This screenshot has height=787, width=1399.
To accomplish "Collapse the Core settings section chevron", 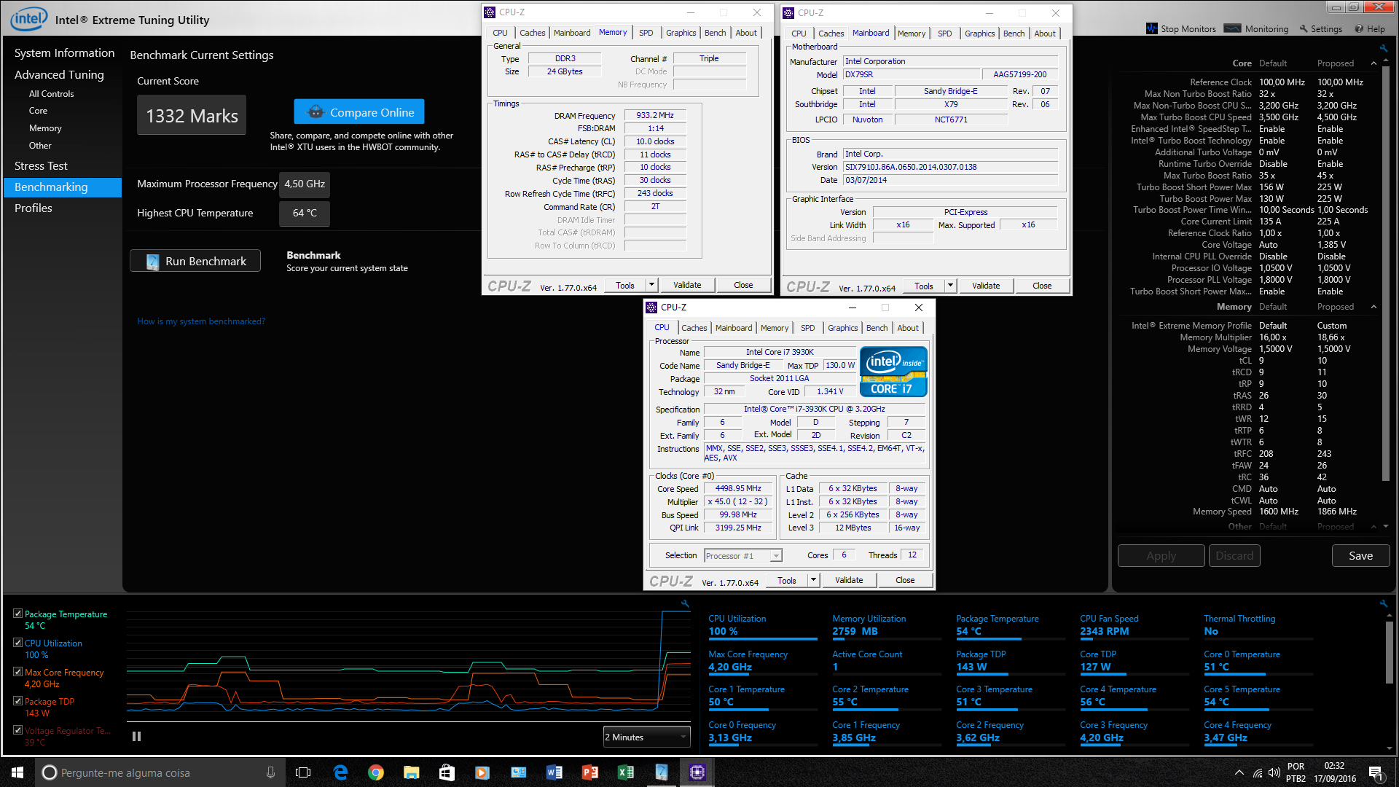I will 1373,63.
